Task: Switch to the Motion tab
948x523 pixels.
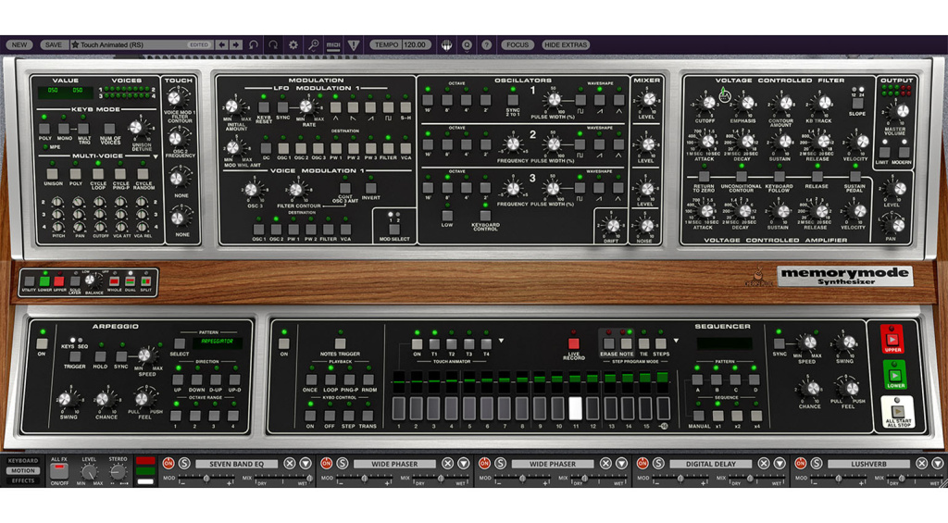Action: [x=23, y=470]
